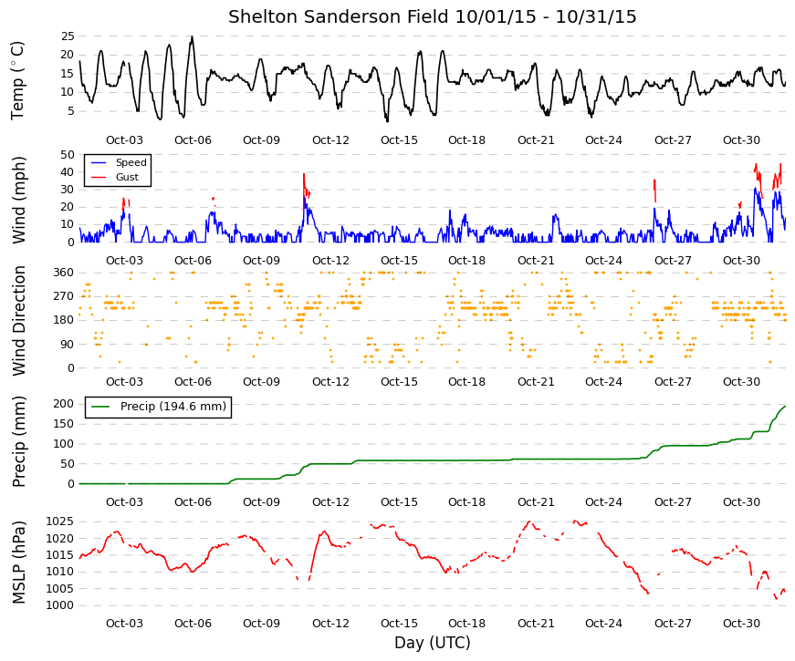Click the green Precip legend line
The image size is (795, 661).
[x=99, y=407]
